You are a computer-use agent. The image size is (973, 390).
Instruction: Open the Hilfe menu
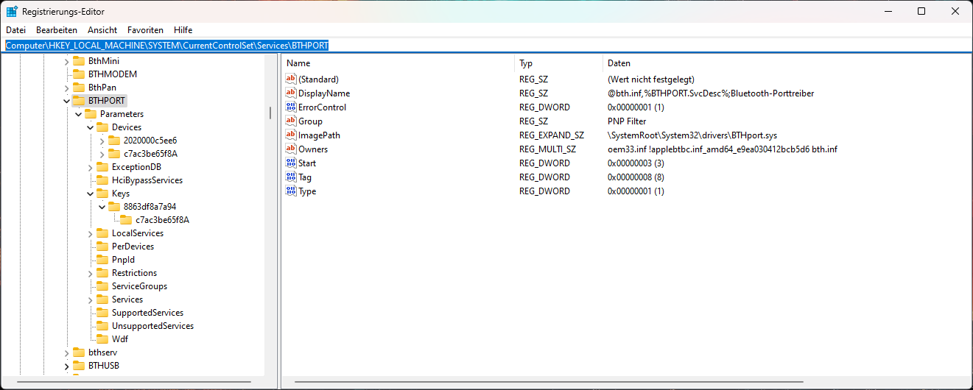183,30
